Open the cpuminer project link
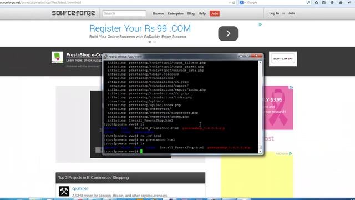Screen dimensions: 355x200 point(80,188)
